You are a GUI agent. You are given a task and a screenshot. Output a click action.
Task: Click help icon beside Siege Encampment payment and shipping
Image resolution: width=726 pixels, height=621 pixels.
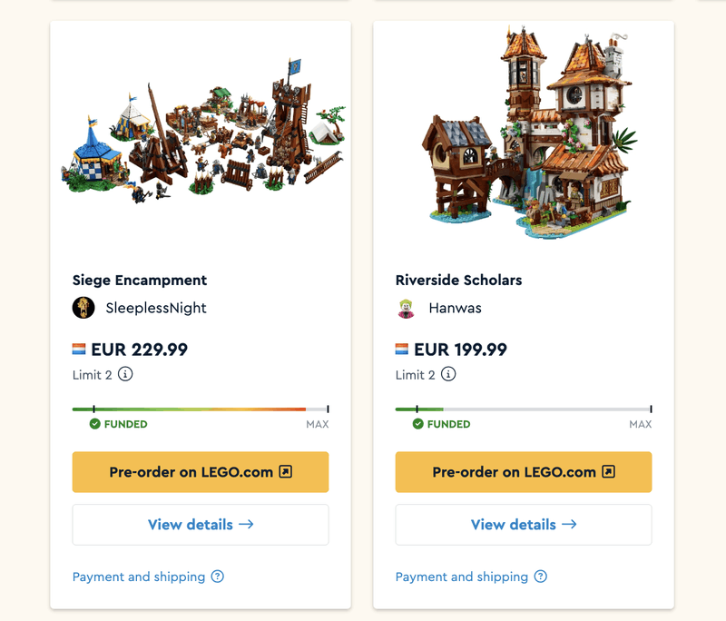click(x=217, y=577)
